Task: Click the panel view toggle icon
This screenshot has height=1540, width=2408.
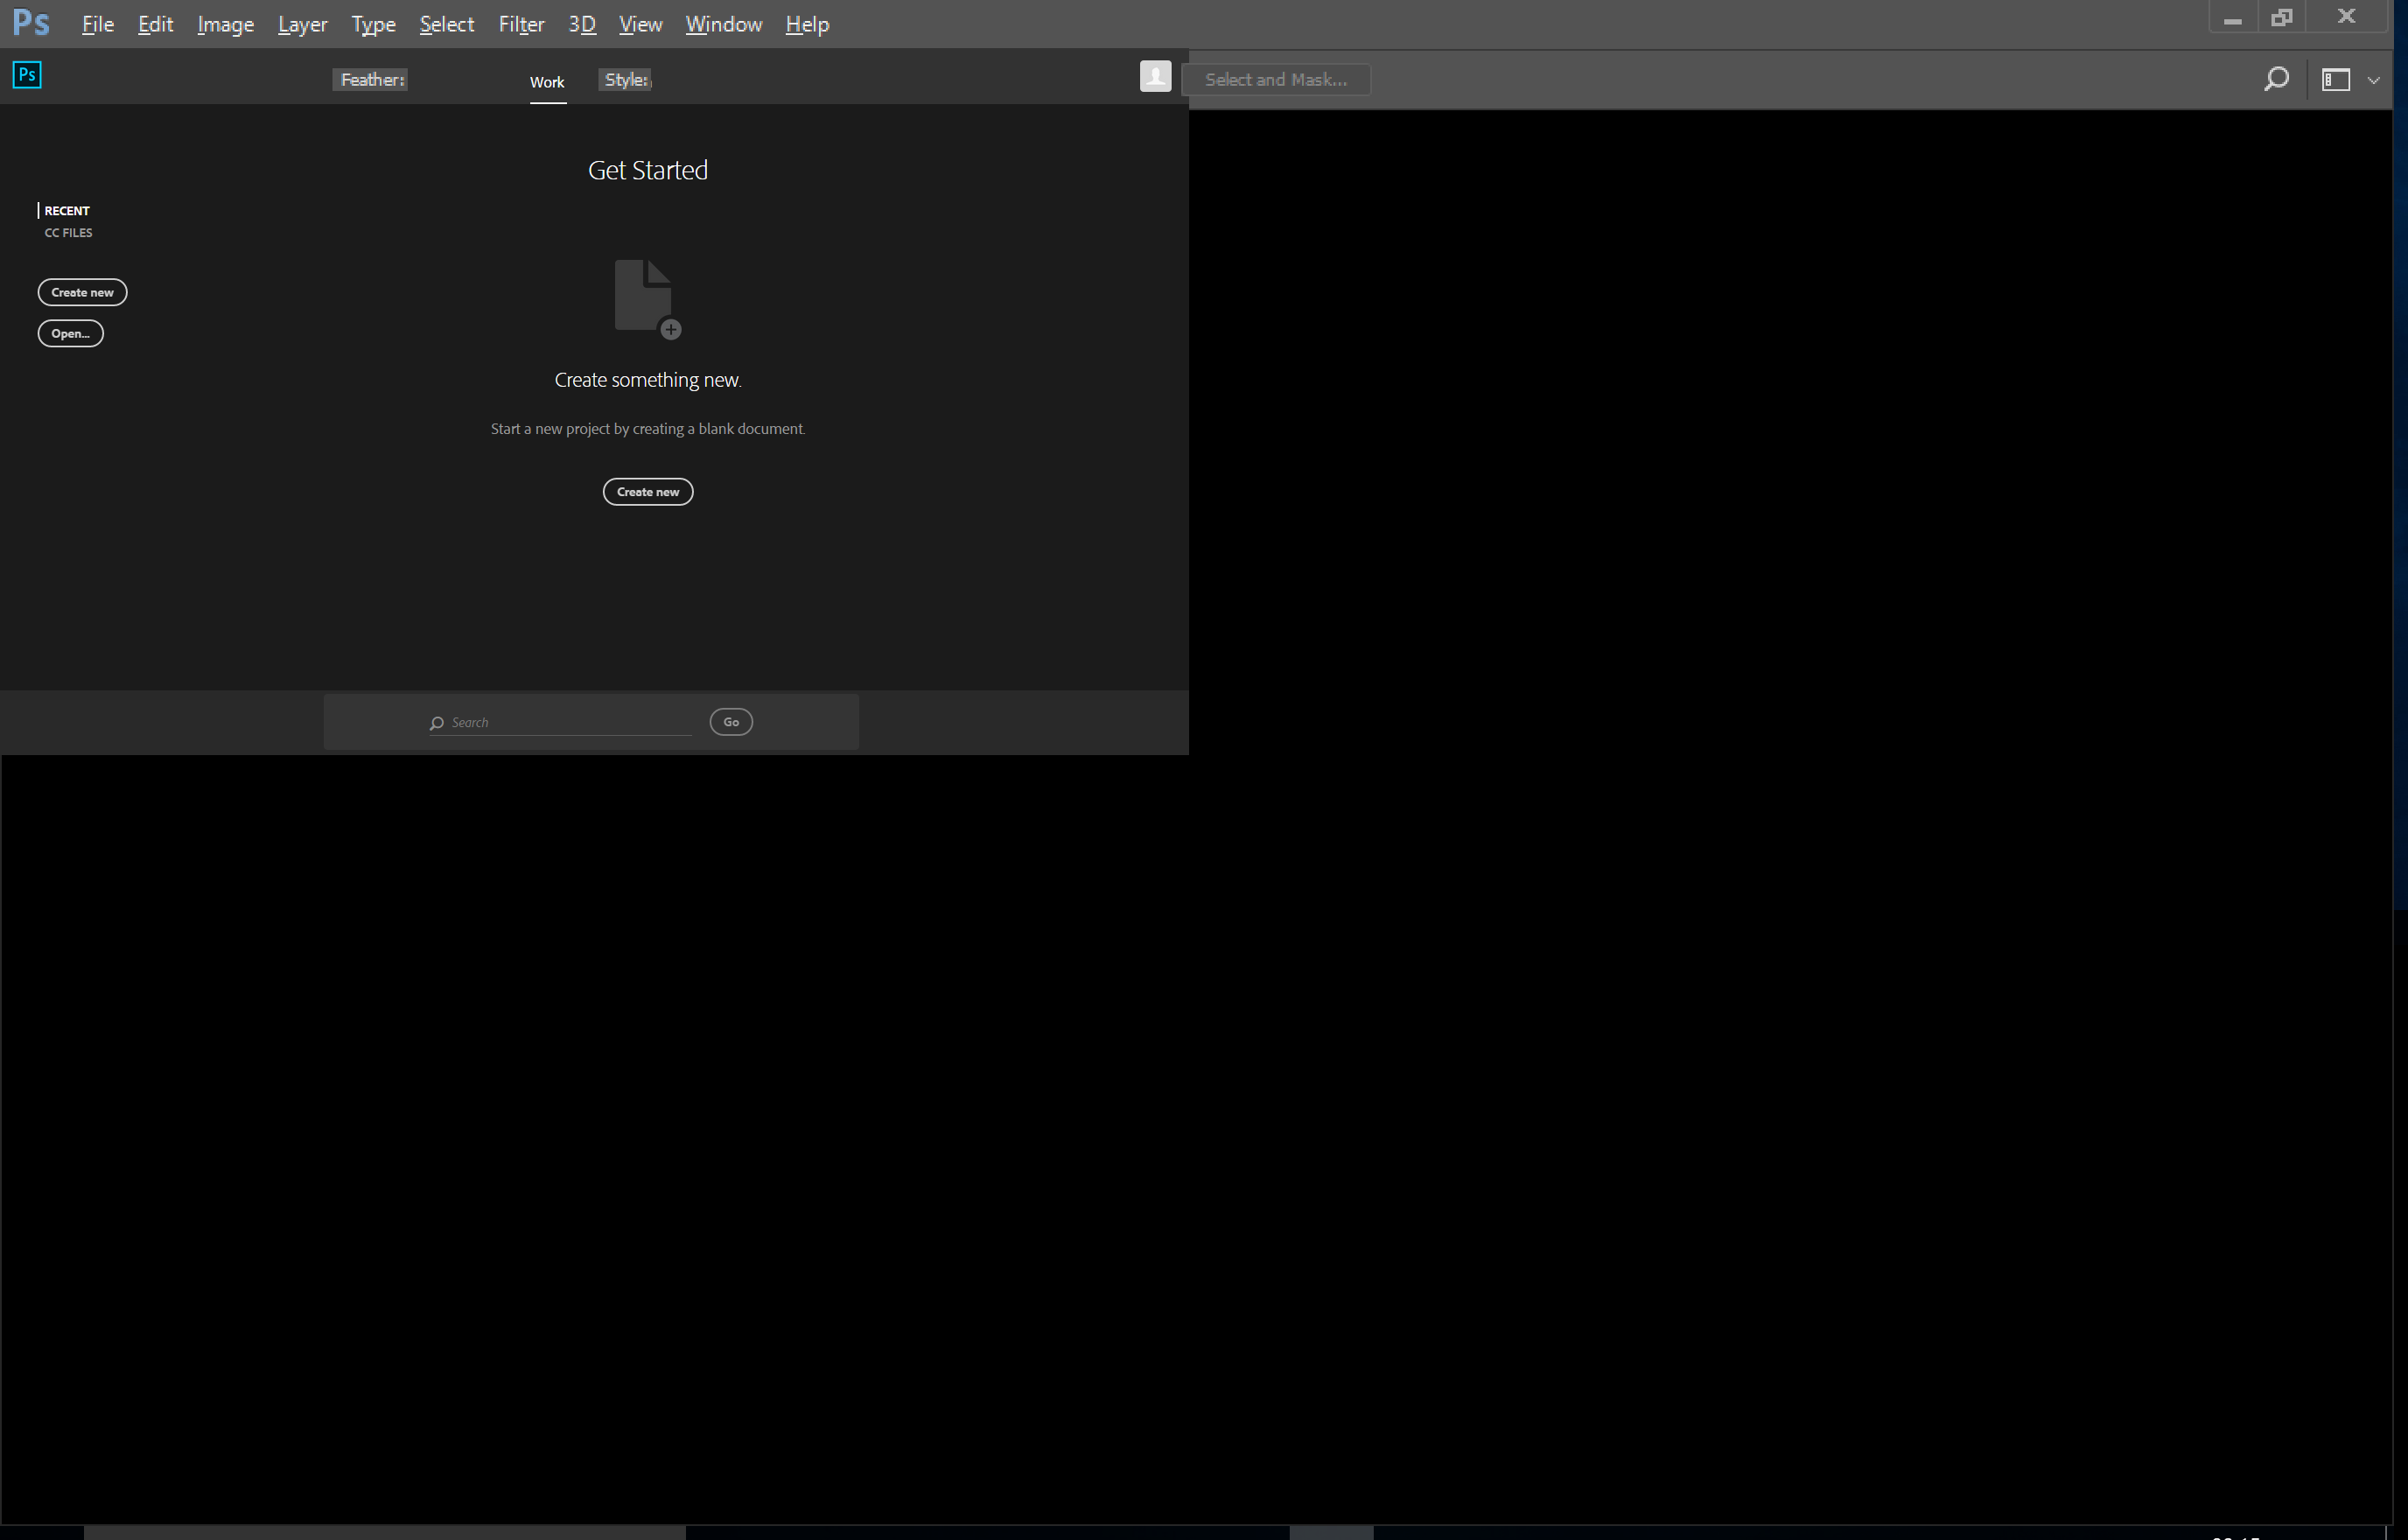Action: pos(2334,77)
